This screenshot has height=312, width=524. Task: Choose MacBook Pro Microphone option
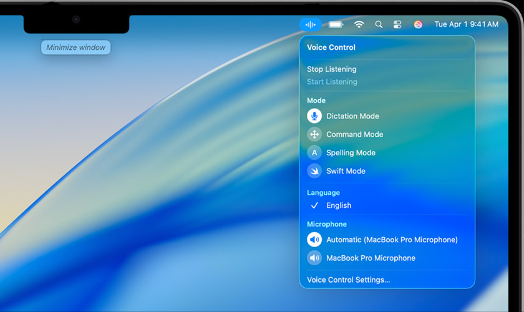point(387,258)
